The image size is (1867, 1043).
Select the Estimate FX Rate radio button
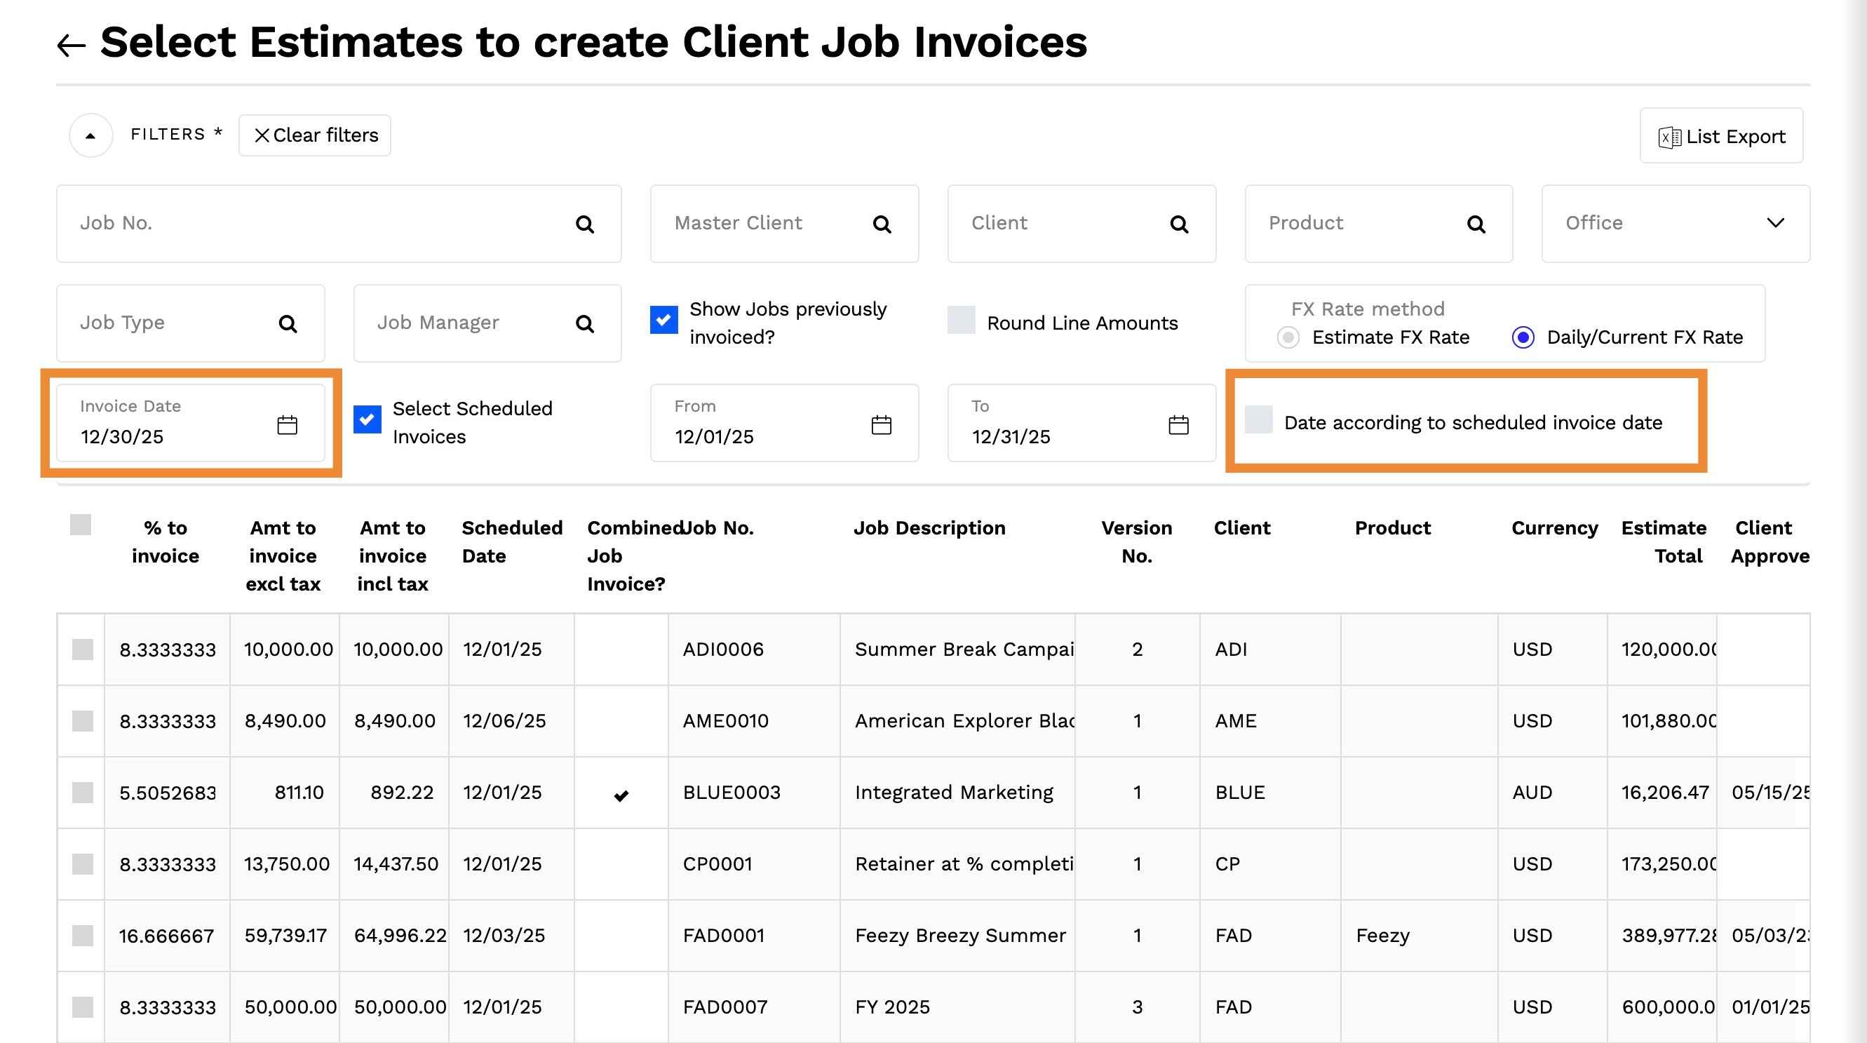[x=1288, y=338]
